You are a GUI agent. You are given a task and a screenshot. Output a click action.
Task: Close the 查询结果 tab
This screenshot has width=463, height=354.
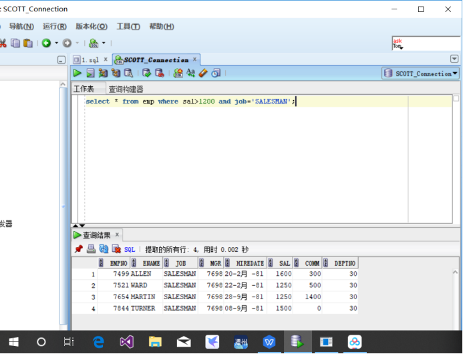(117, 234)
